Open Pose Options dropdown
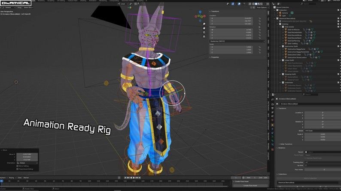 pos(262,8)
